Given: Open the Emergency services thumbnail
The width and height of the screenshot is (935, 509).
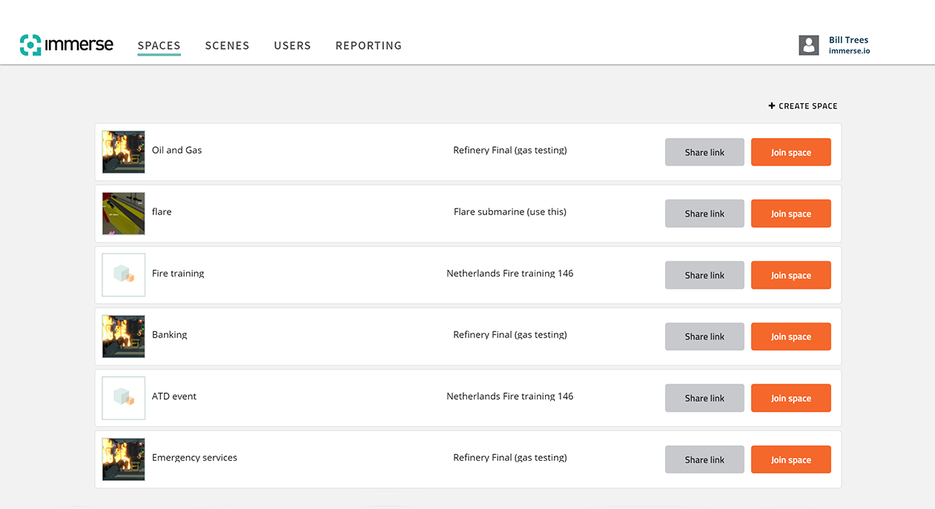Looking at the screenshot, I should (124, 460).
